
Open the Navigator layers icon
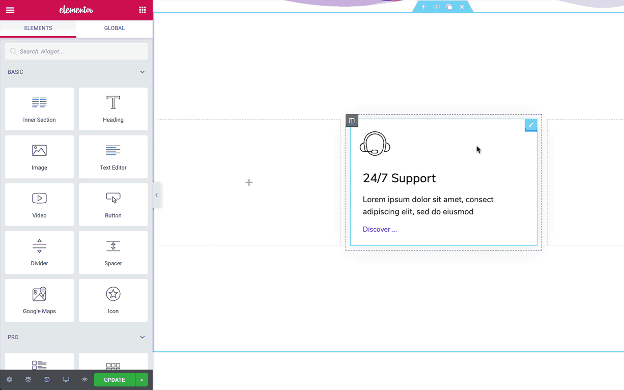click(x=28, y=380)
